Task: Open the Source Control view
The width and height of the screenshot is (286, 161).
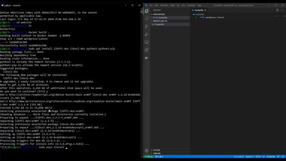Action: (147, 27)
